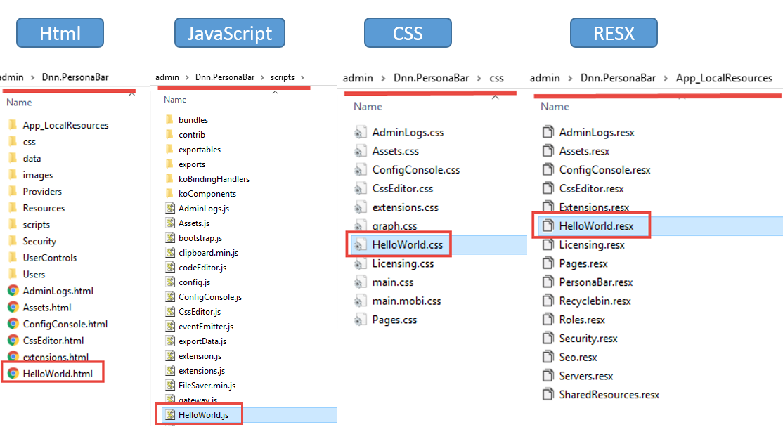Click the Chrome icon of Assets.html
Viewport: 783px width, 432px height.
pyautogui.click(x=13, y=307)
